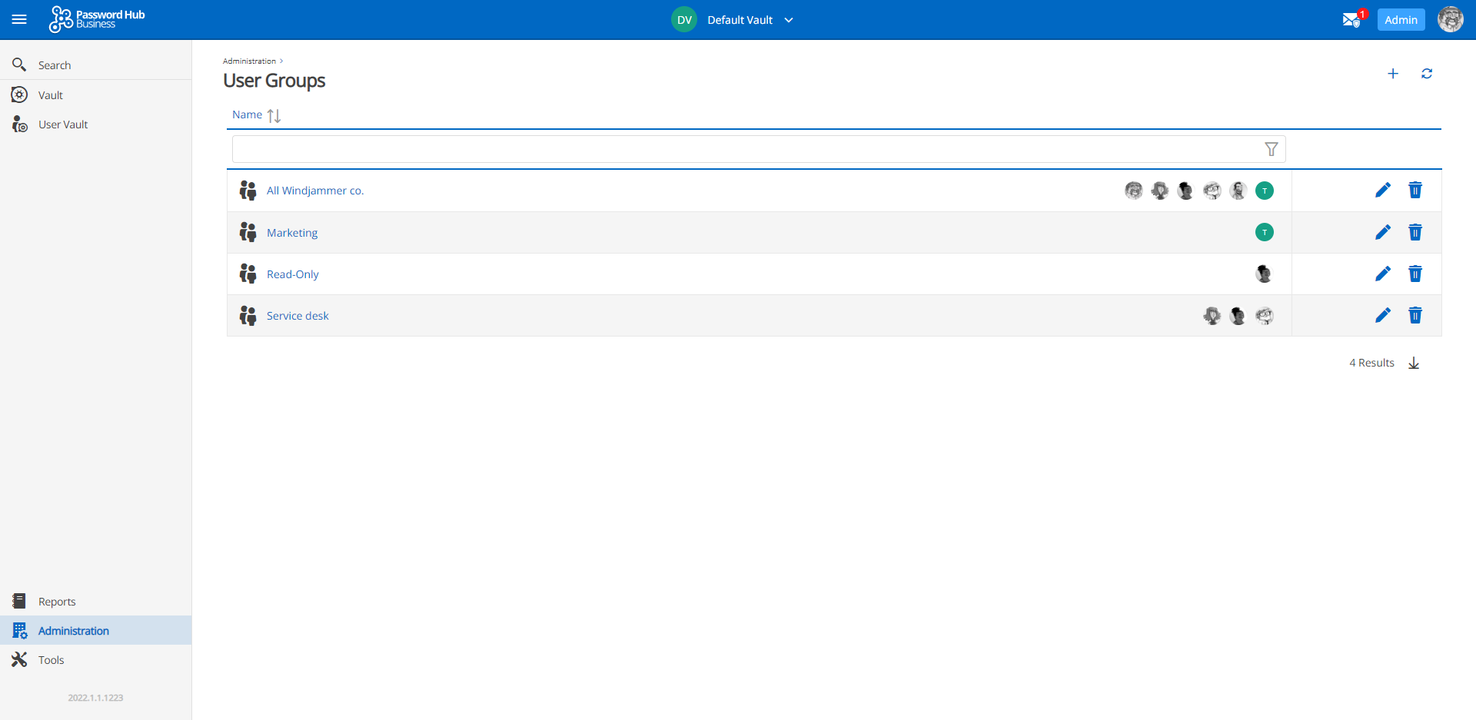Go to the Tools section
1476x720 pixels.
tap(51, 659)
